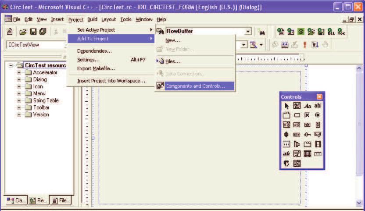Click the Save floppy toolbar icon
This screenshot has height=211, width=365.
[33, 32]
